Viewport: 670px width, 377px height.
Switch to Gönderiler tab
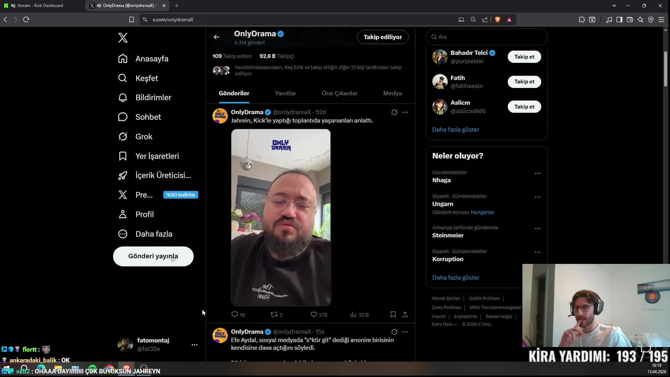[x=234, y=93]
